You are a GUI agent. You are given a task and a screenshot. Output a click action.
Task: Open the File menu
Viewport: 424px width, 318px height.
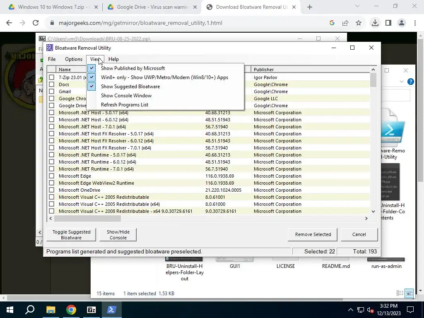coord(52,59)
